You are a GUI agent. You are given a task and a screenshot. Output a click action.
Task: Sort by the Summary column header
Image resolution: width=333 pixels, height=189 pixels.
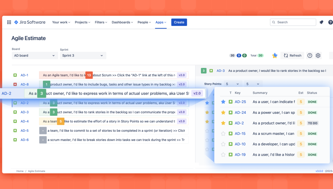pyautogui.click(x=260, y=93)
